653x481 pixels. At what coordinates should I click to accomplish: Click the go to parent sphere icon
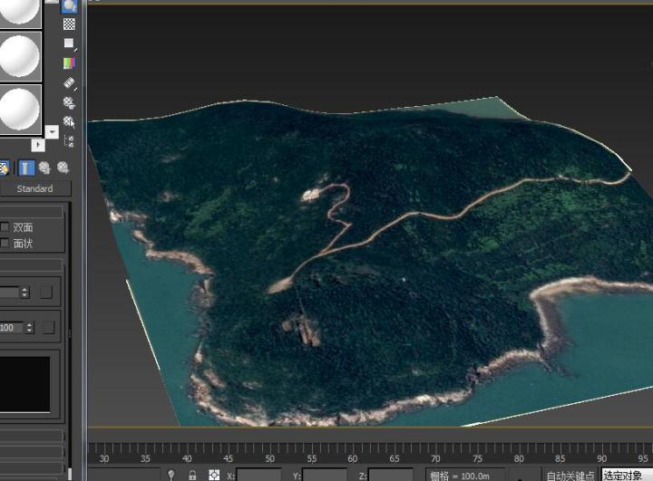(x=44, y=168)
